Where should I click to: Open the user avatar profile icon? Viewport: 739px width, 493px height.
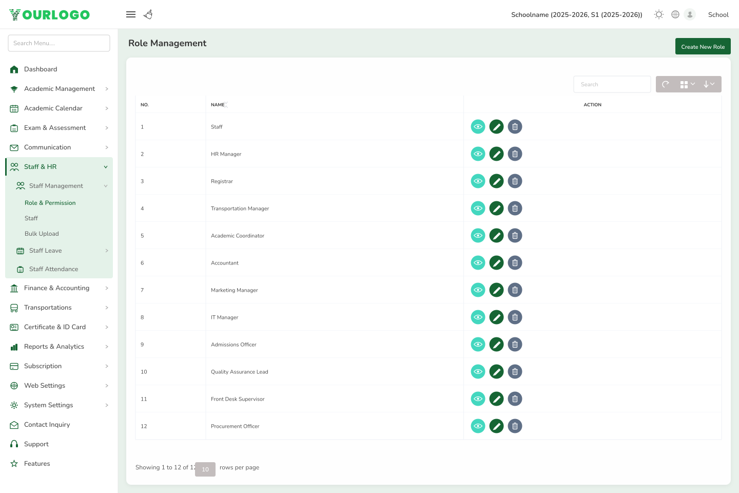tap(690, 14)
